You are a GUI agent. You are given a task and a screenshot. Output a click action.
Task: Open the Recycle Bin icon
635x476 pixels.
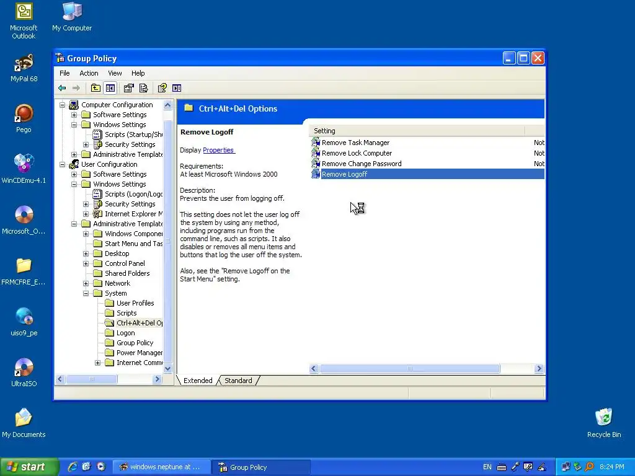point(604,423)
